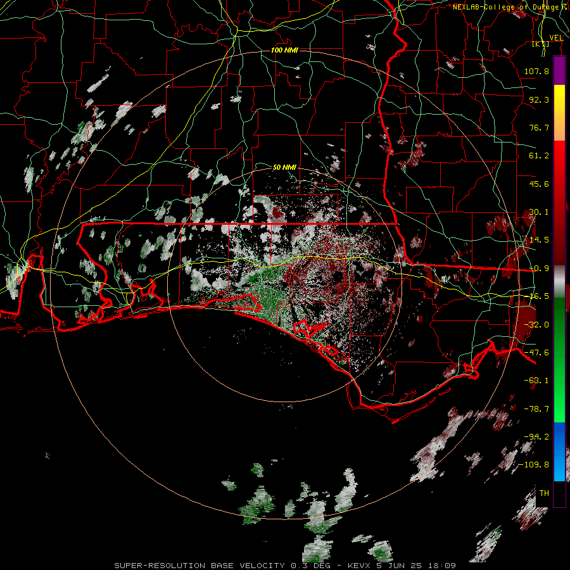The width and height of the screenshot is (570, 570).
Task: Click the 61.2 value on velocity scale
Action: (539, 156)
